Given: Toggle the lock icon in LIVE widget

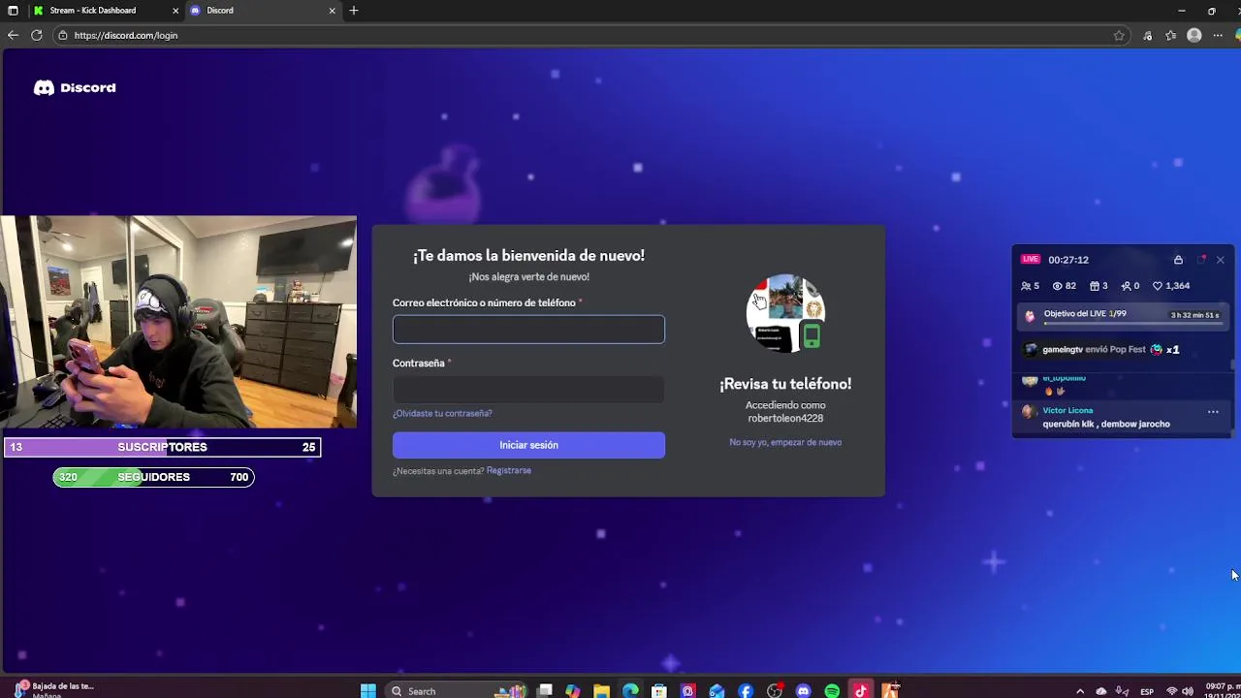Looking at the screenshot, I should point(1178,260).
